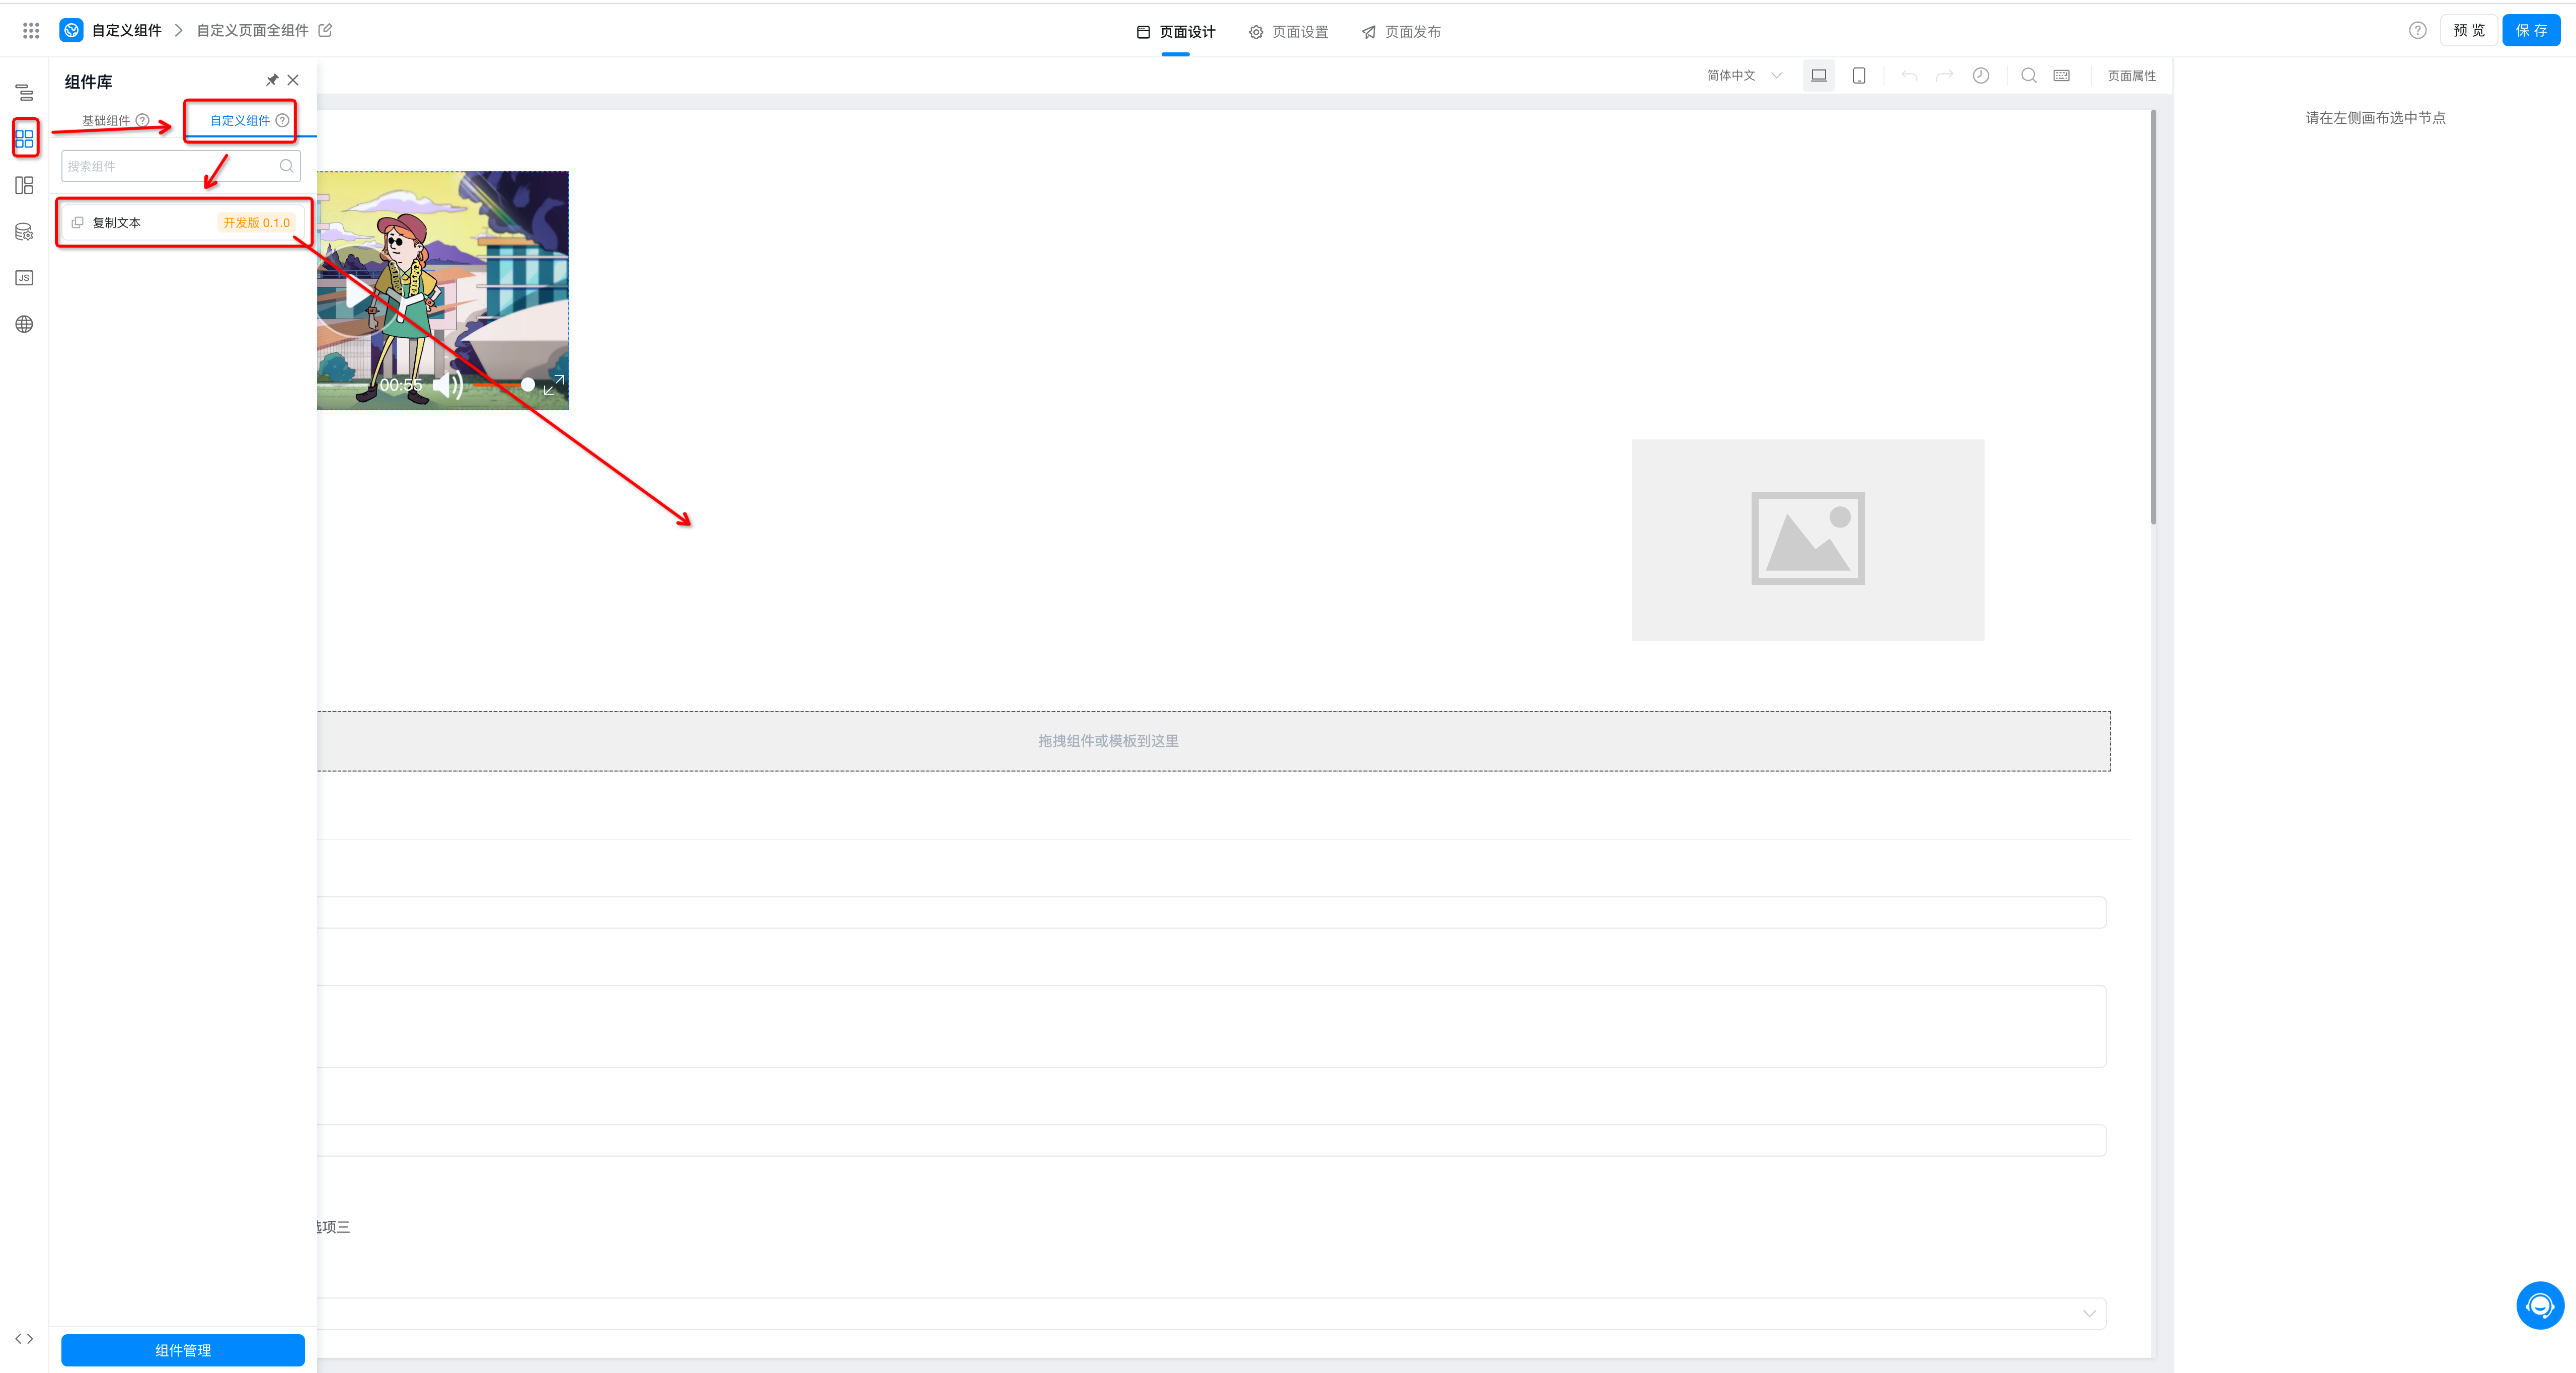
Task: Show keyboard shortcuts panel
Action: point(2062,76)
